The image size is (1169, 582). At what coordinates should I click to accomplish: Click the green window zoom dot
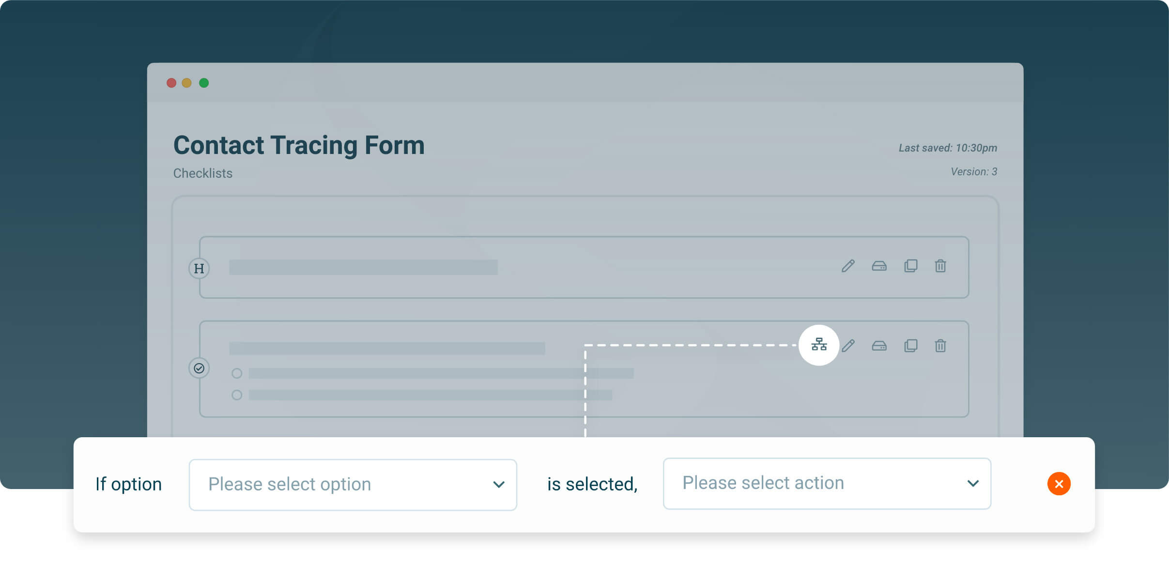(x=204, y=83)
